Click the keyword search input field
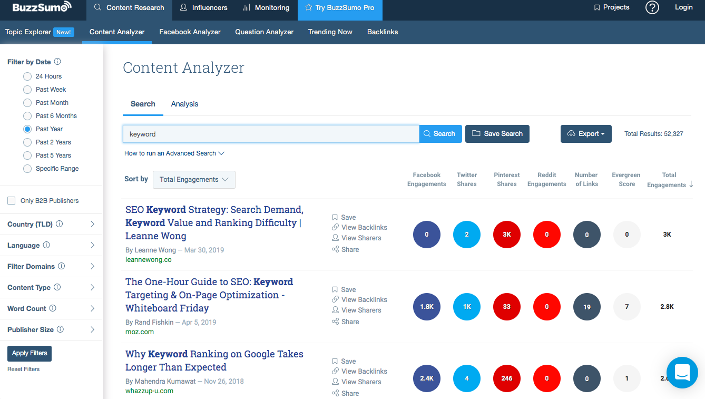The height and width of the screenshot is (399, 705). click(x=271, y=134)
